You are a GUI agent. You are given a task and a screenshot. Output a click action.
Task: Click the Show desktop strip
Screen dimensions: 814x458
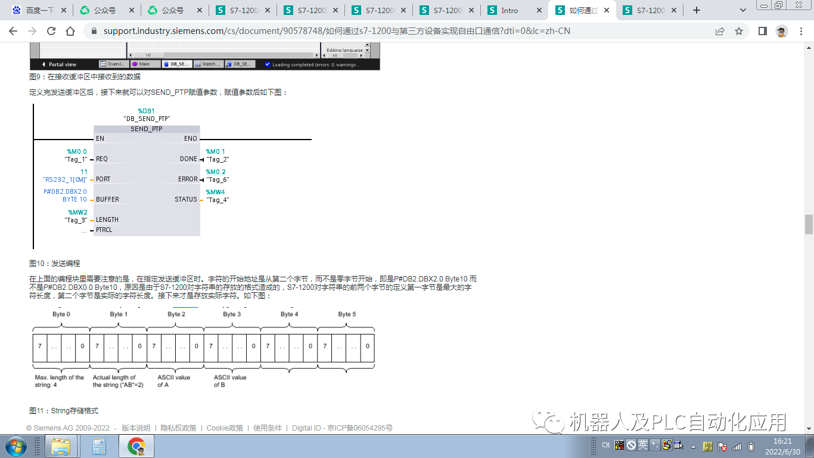click(809, 446)
